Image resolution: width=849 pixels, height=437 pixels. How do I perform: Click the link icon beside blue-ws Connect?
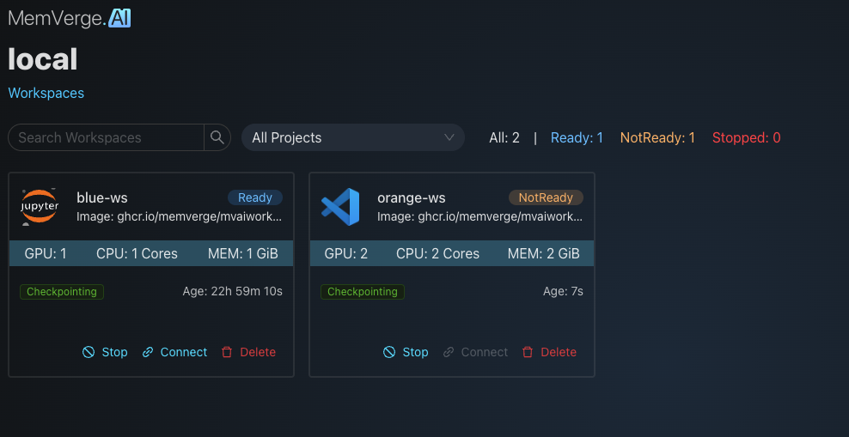(148, 352)
